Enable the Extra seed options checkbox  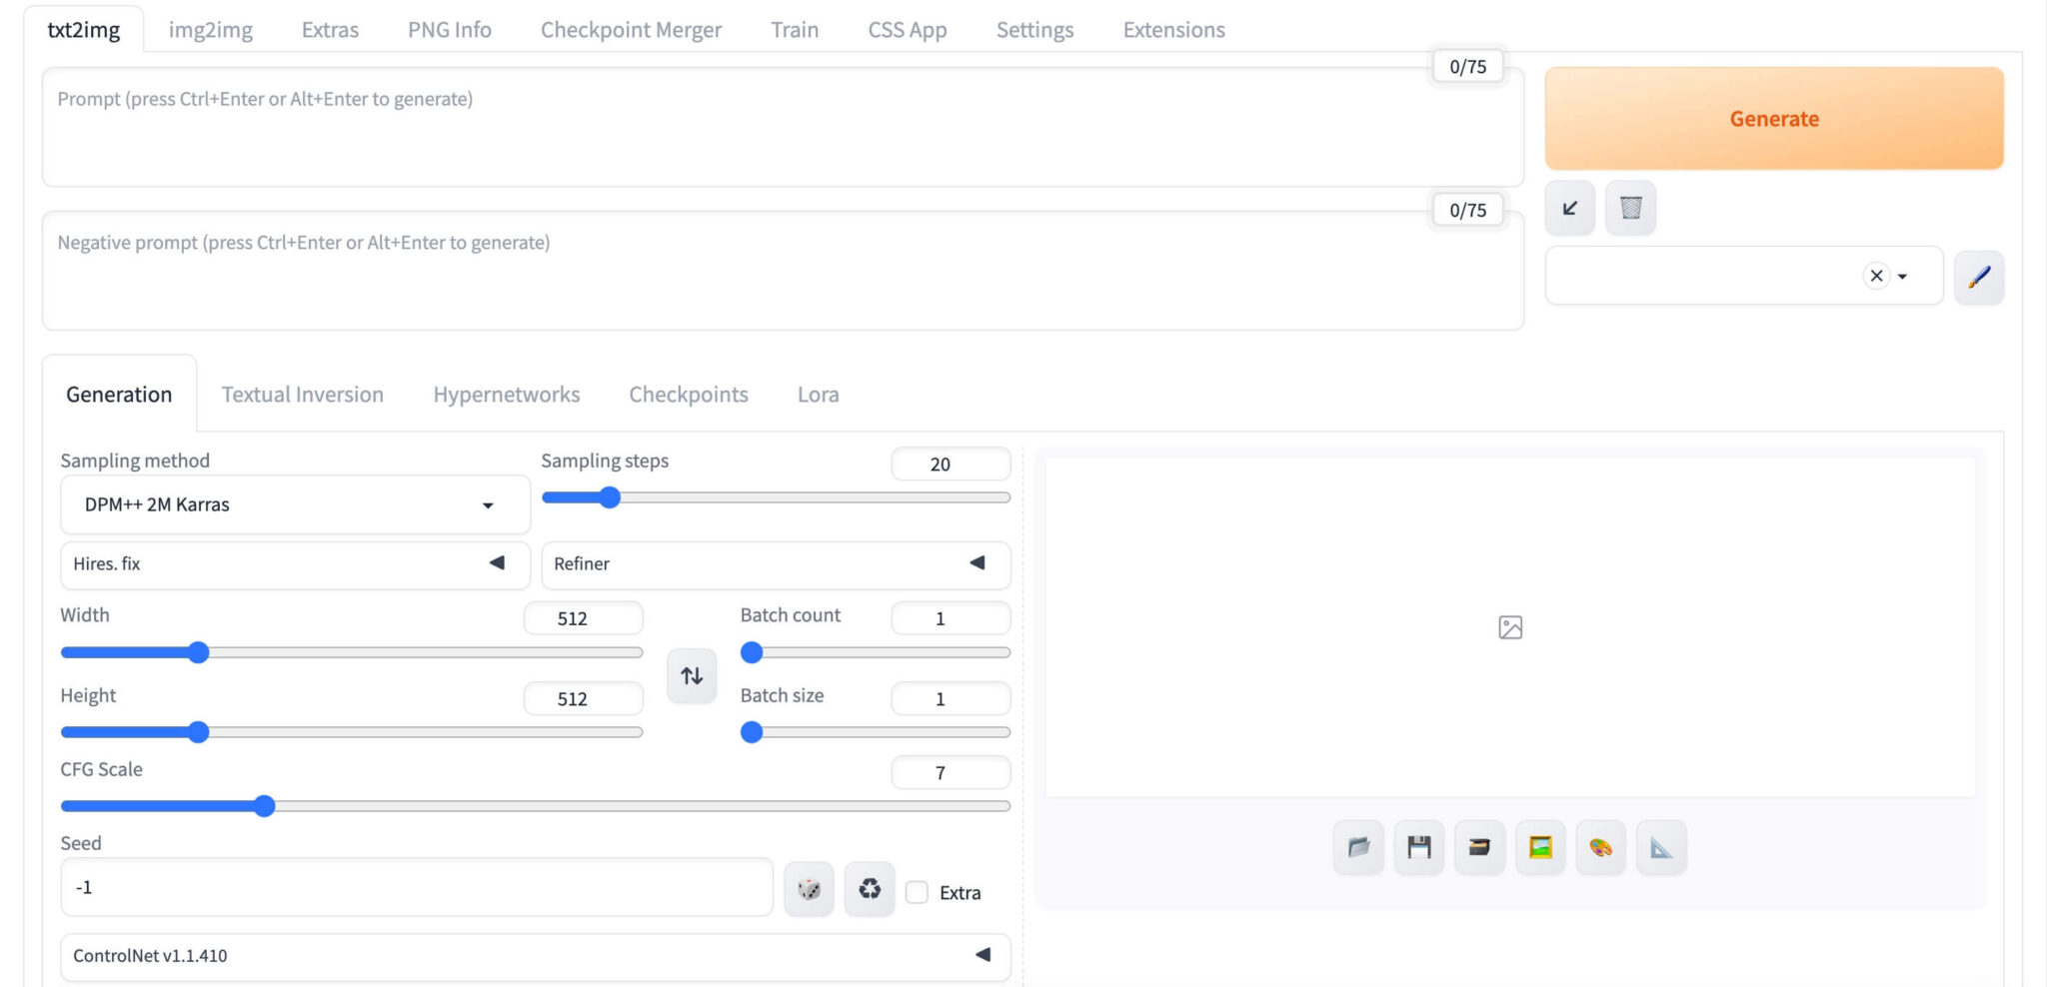(917, 892)
